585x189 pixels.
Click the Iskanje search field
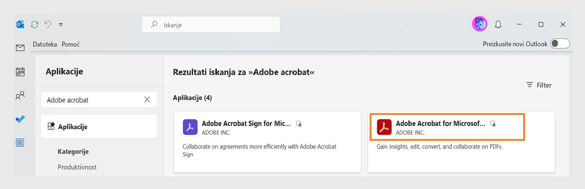pos(211,24)
